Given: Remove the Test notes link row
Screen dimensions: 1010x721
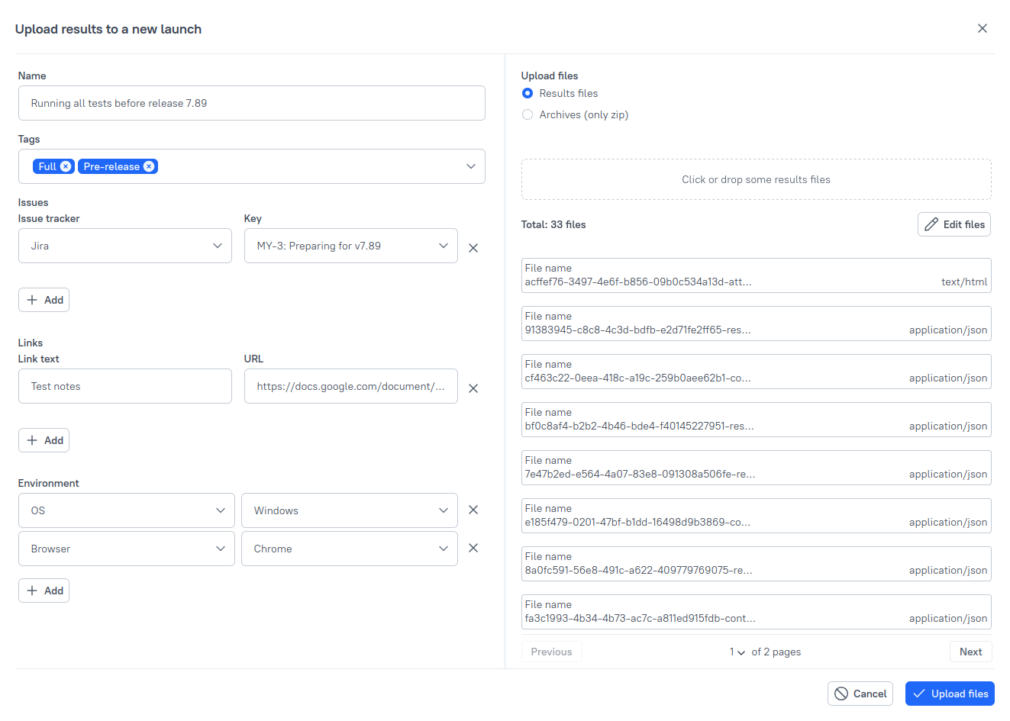Looking at the screenshot, I should point(473,388).
